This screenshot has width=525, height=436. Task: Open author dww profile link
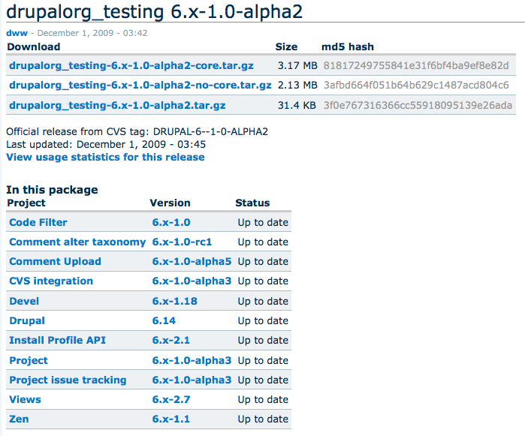point(17,33)
